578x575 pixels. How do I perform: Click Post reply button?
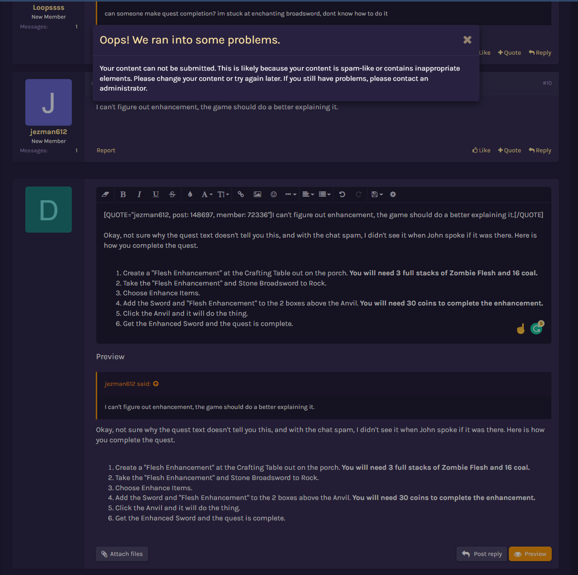click(482, 554)
